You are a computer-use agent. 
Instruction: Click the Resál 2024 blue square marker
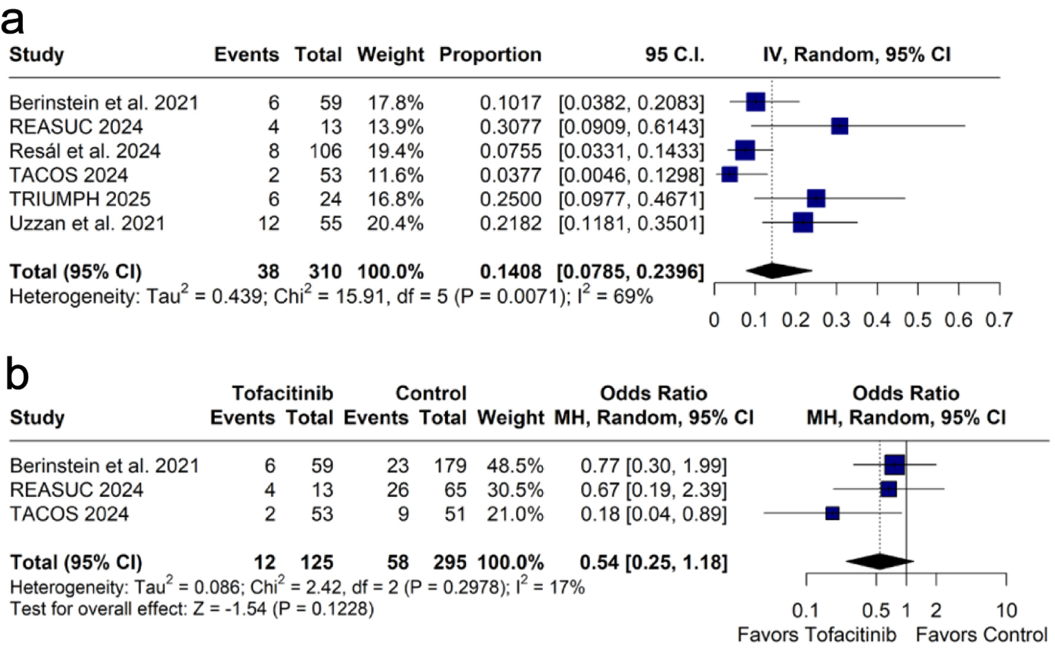tap(745, 150)
